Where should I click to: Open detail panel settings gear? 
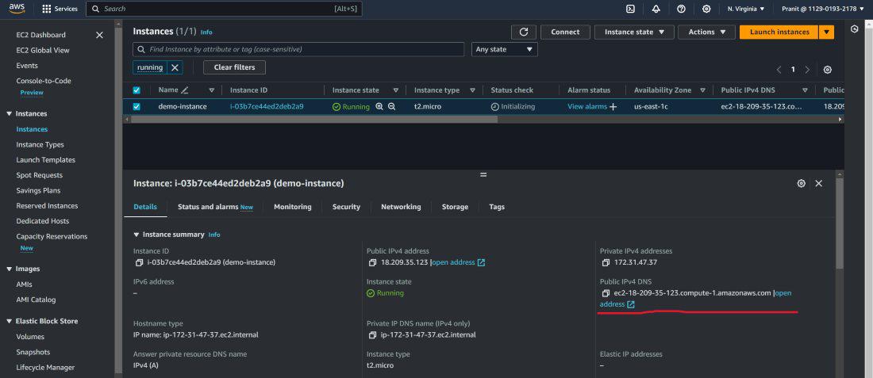[802, 183]
